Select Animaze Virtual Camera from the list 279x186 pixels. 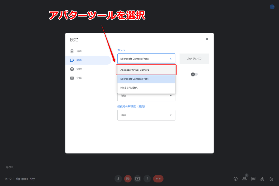146,70
